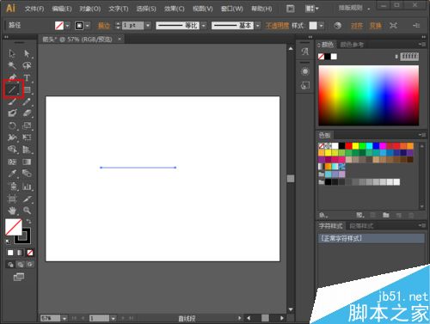430x324 pixels.
Task: Select the Blob Brush tool
Action: 12,113
